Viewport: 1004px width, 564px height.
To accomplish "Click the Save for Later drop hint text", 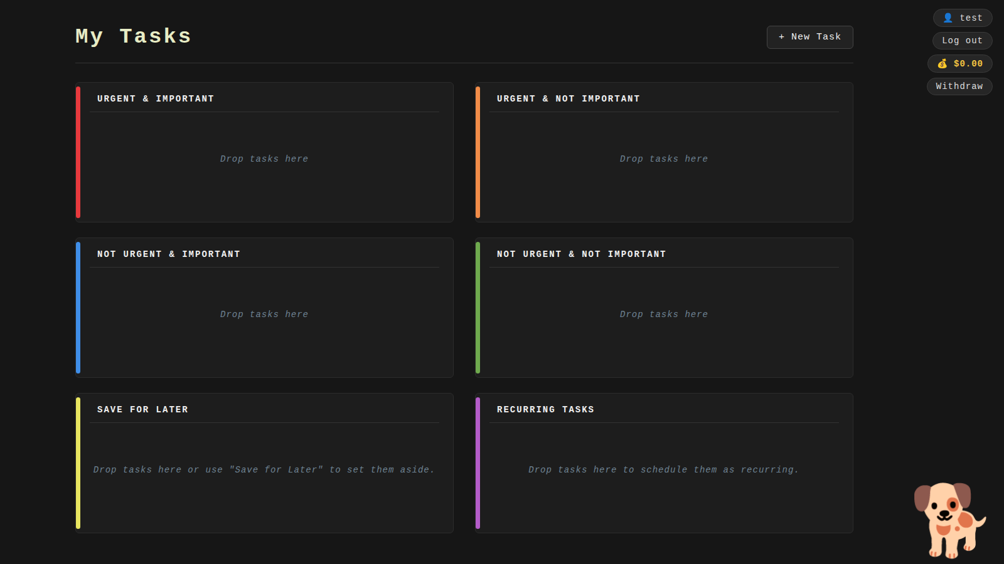I will 264,470.
